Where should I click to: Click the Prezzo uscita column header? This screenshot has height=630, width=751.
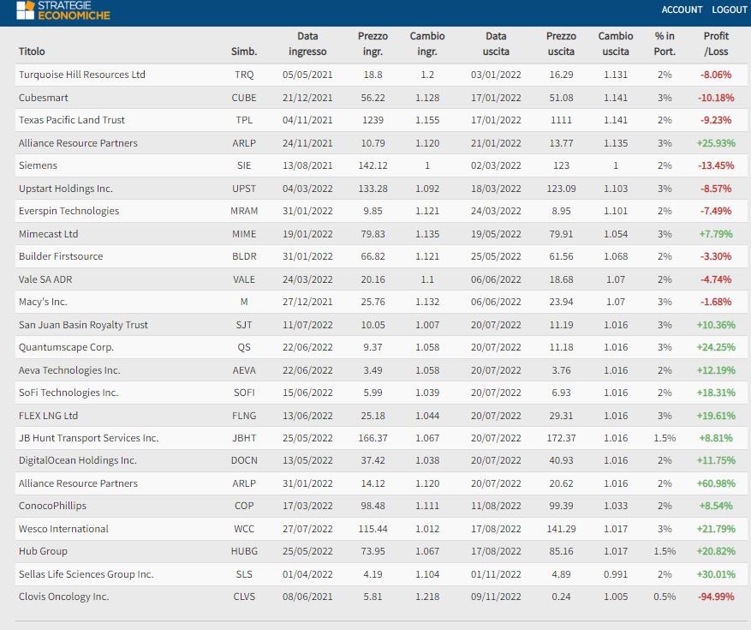(x=561, y=44)
